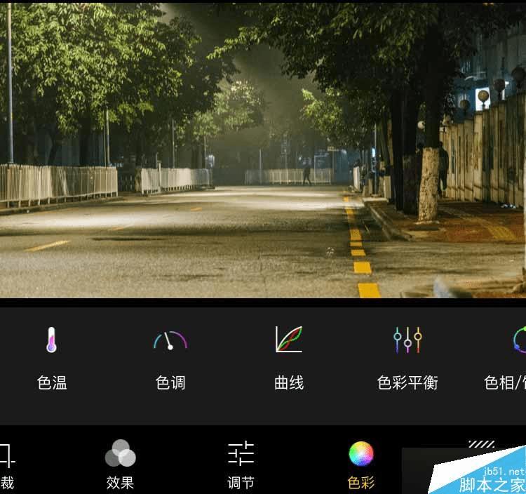
Task: Tap the crop tool icon
Action: pos(7,455)
